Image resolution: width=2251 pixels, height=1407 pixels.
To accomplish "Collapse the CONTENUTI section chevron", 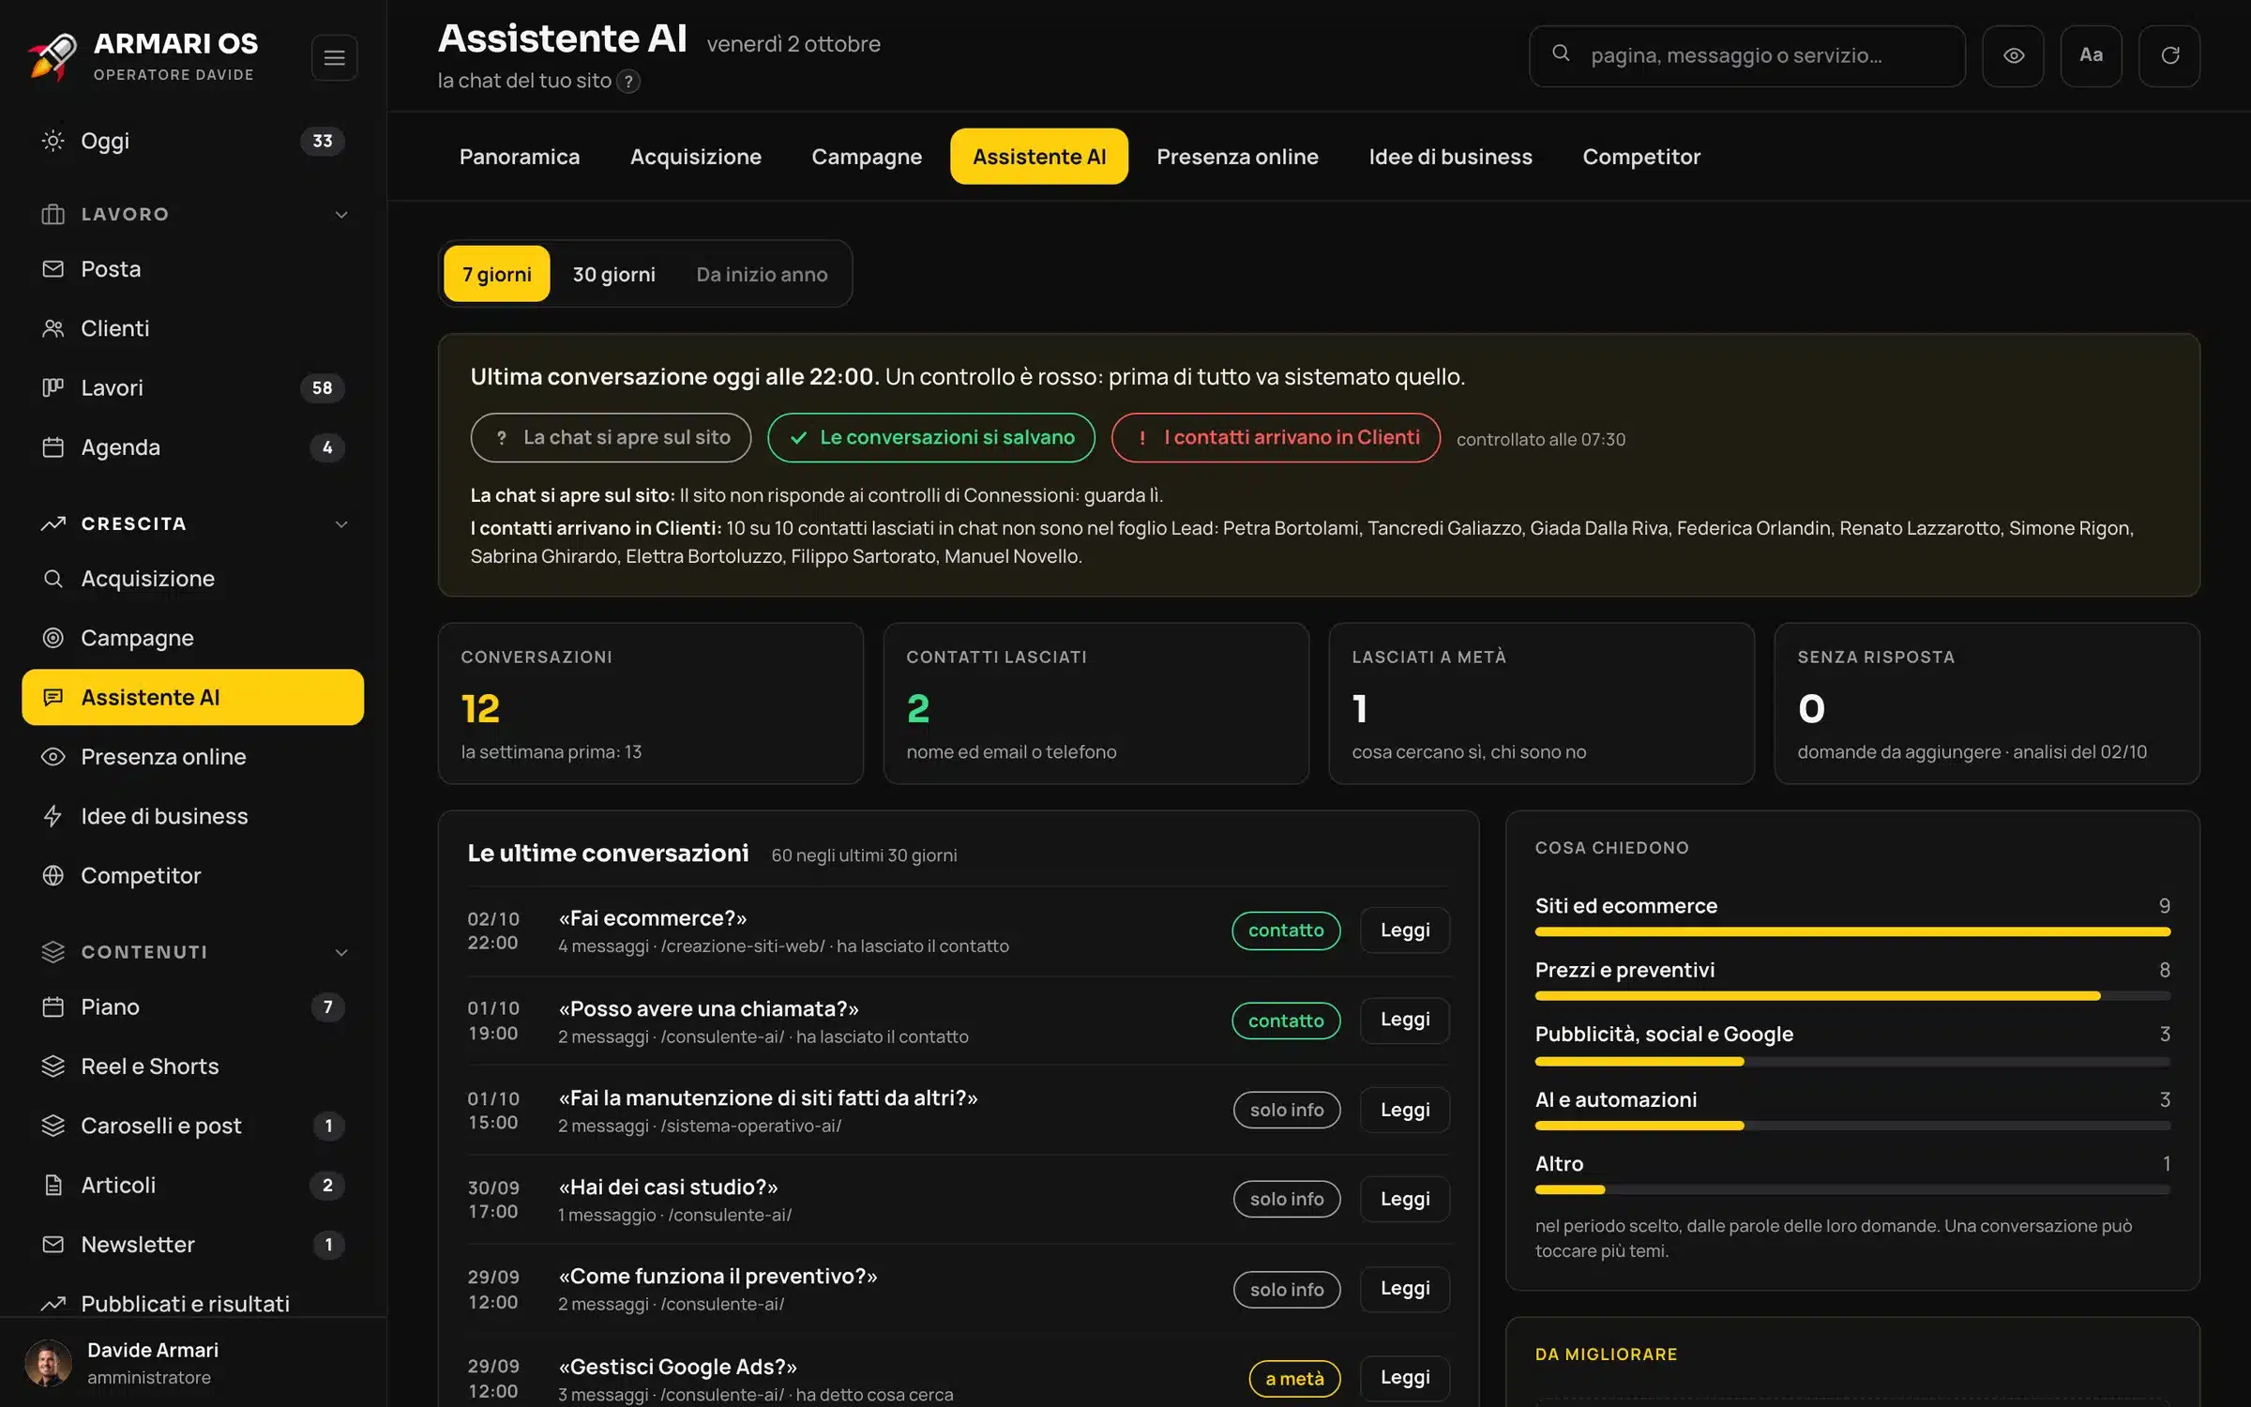I will 341,953.
